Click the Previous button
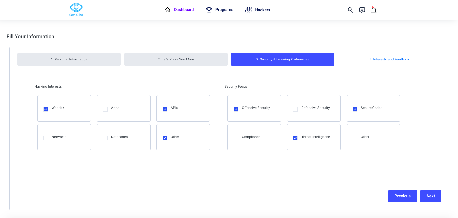 [403, 196]
